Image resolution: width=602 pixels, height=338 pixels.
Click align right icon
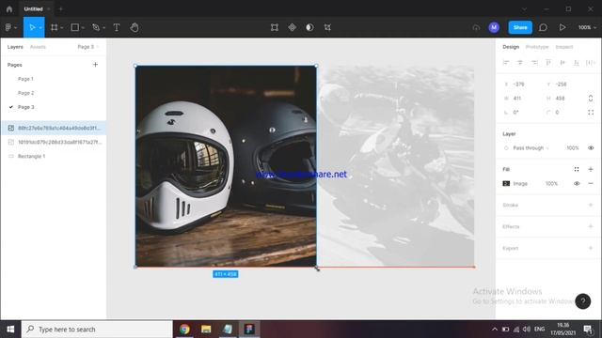click(x=534, y=63)
